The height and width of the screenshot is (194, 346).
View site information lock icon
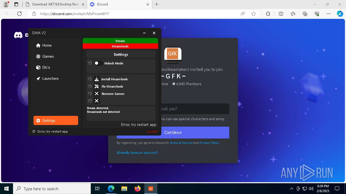(x=34, y=14)
